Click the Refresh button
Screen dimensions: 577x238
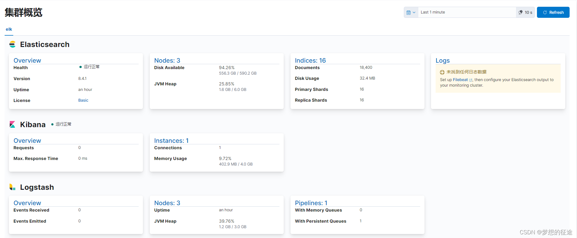[x=553, y=12]
